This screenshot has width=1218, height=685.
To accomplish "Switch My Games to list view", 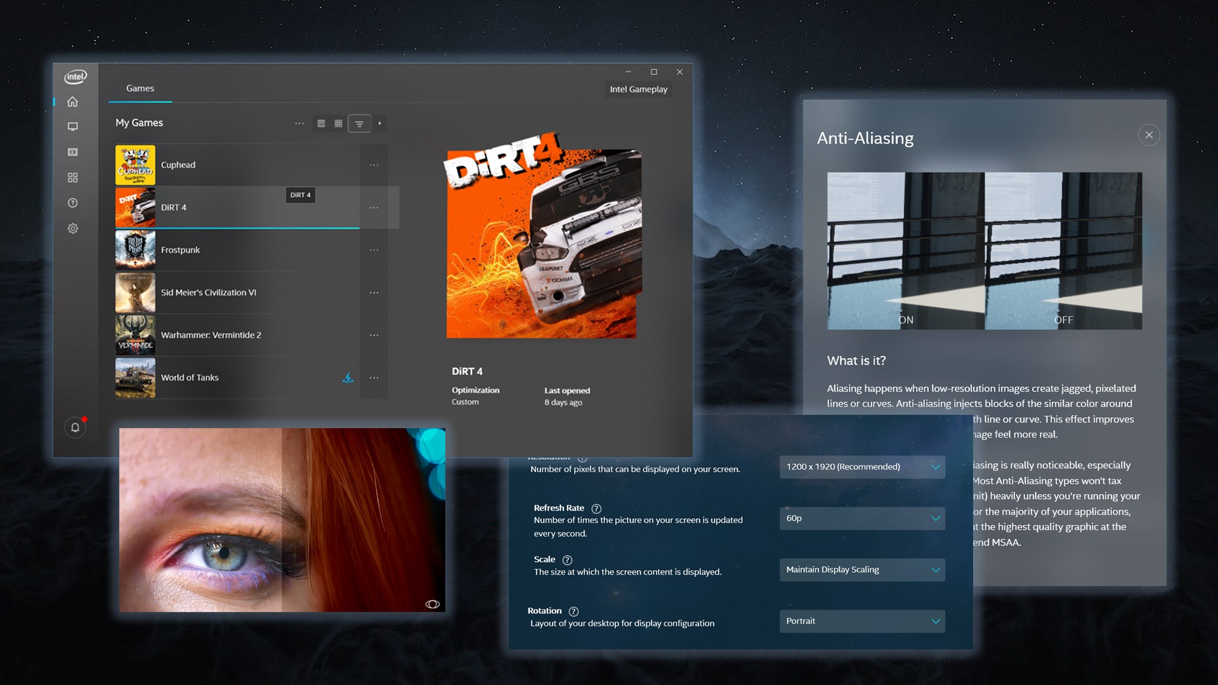I will [321, 124].
